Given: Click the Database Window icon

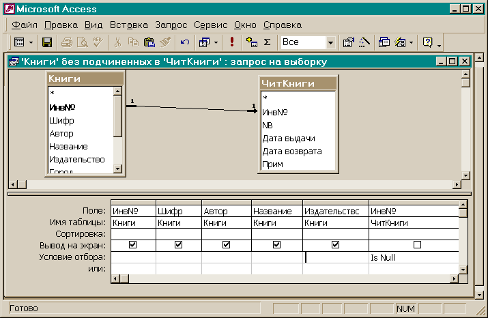Looking at the screenshot, I should coord(384,42).
